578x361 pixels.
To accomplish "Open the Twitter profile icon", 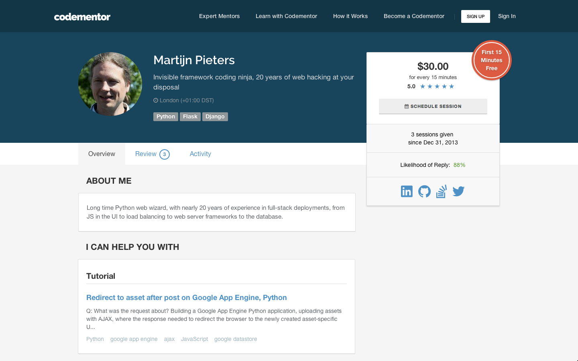I will (458, 191).
